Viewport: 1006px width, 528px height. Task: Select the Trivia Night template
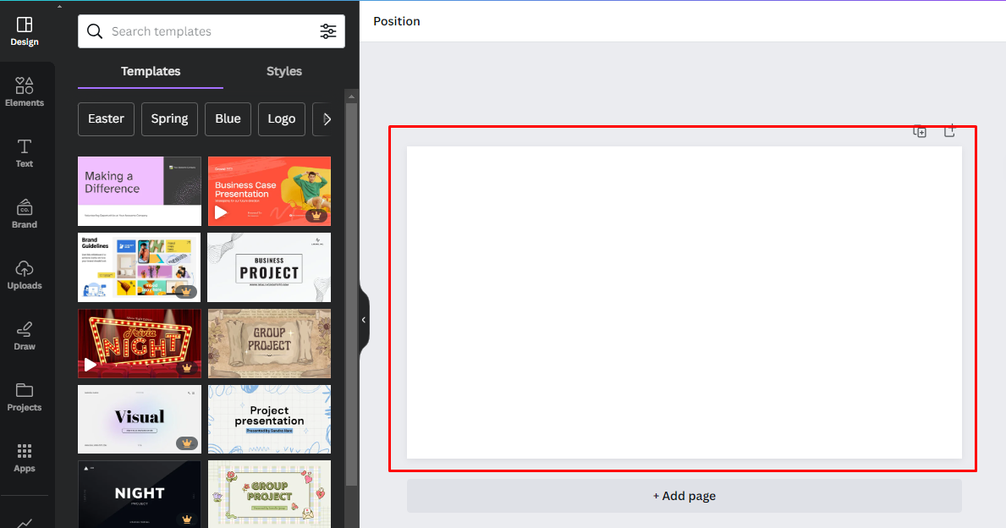140,344
